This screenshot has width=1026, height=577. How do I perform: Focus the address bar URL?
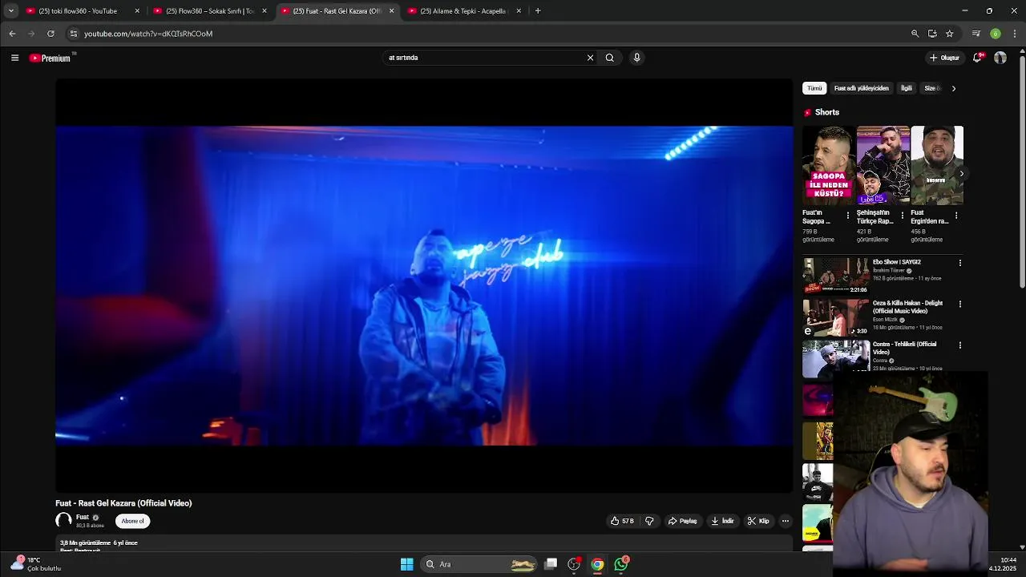click(x=148, y=34)
